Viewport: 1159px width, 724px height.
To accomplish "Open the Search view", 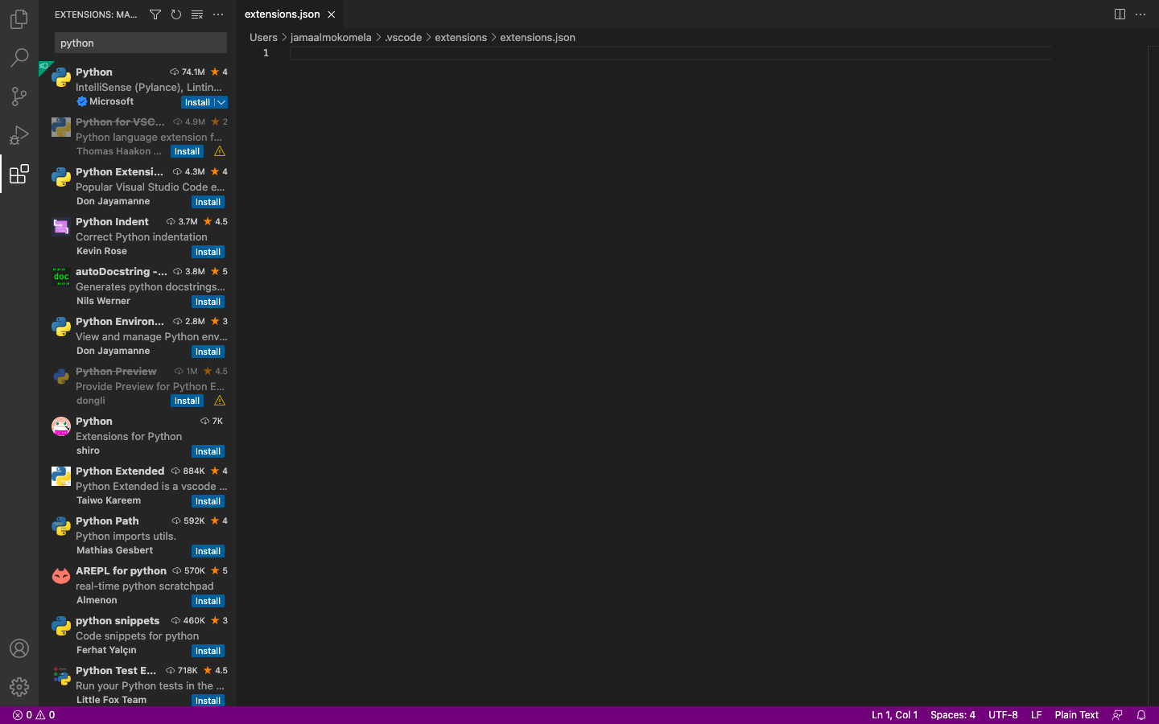I will [x=19, y=57].
